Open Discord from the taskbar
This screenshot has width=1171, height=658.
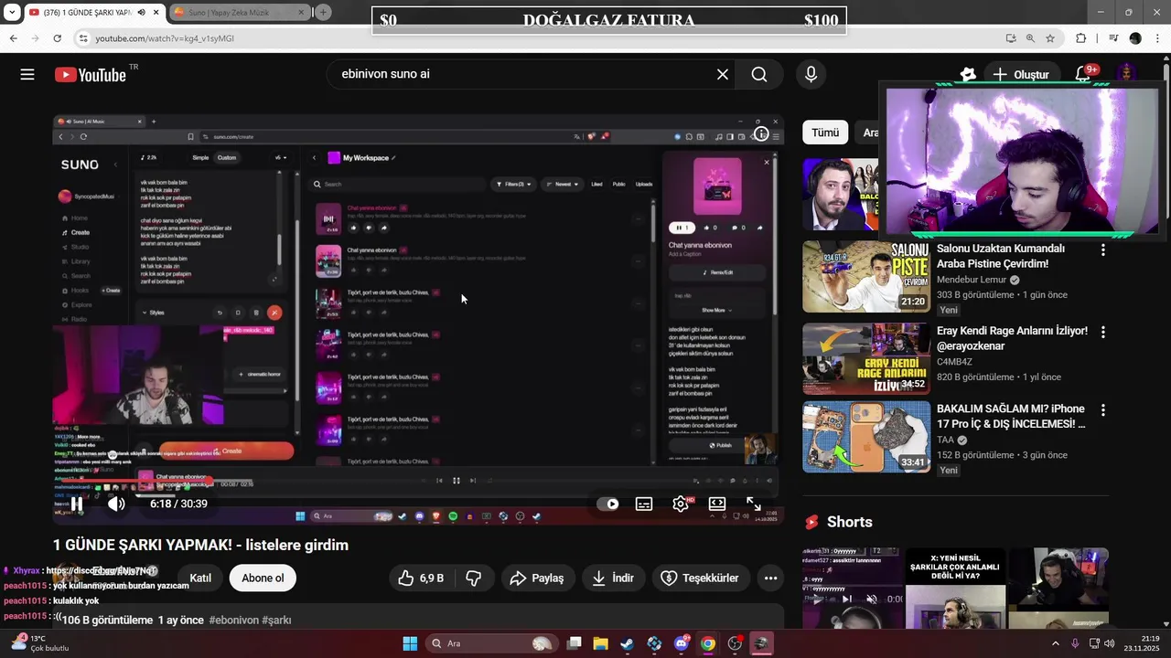pyautogui.click(x=681, y=643)
